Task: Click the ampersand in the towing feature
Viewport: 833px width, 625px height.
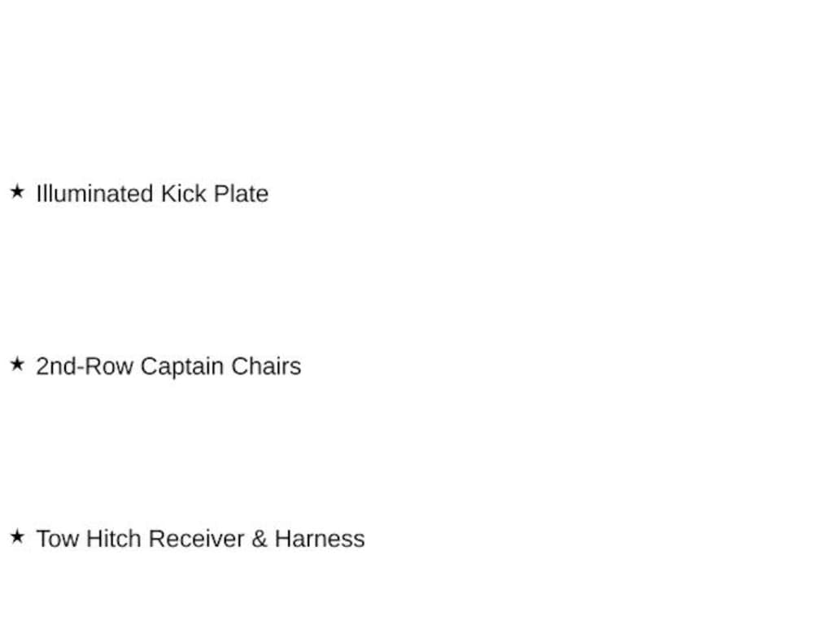Action: (259, 539)
